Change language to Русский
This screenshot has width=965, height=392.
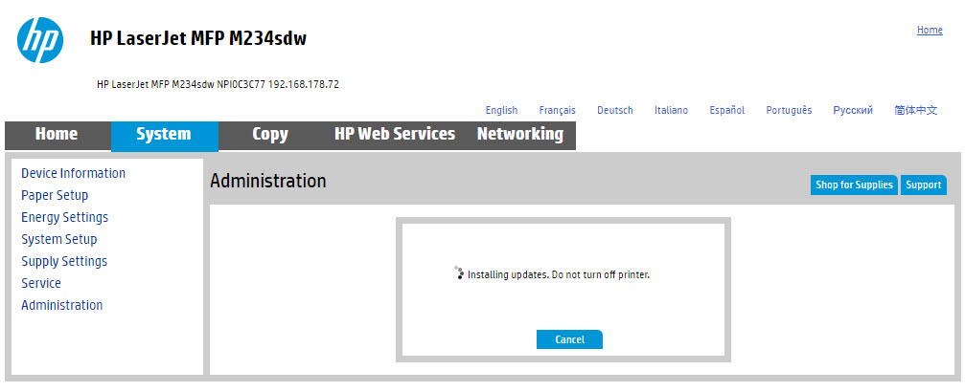853,111
